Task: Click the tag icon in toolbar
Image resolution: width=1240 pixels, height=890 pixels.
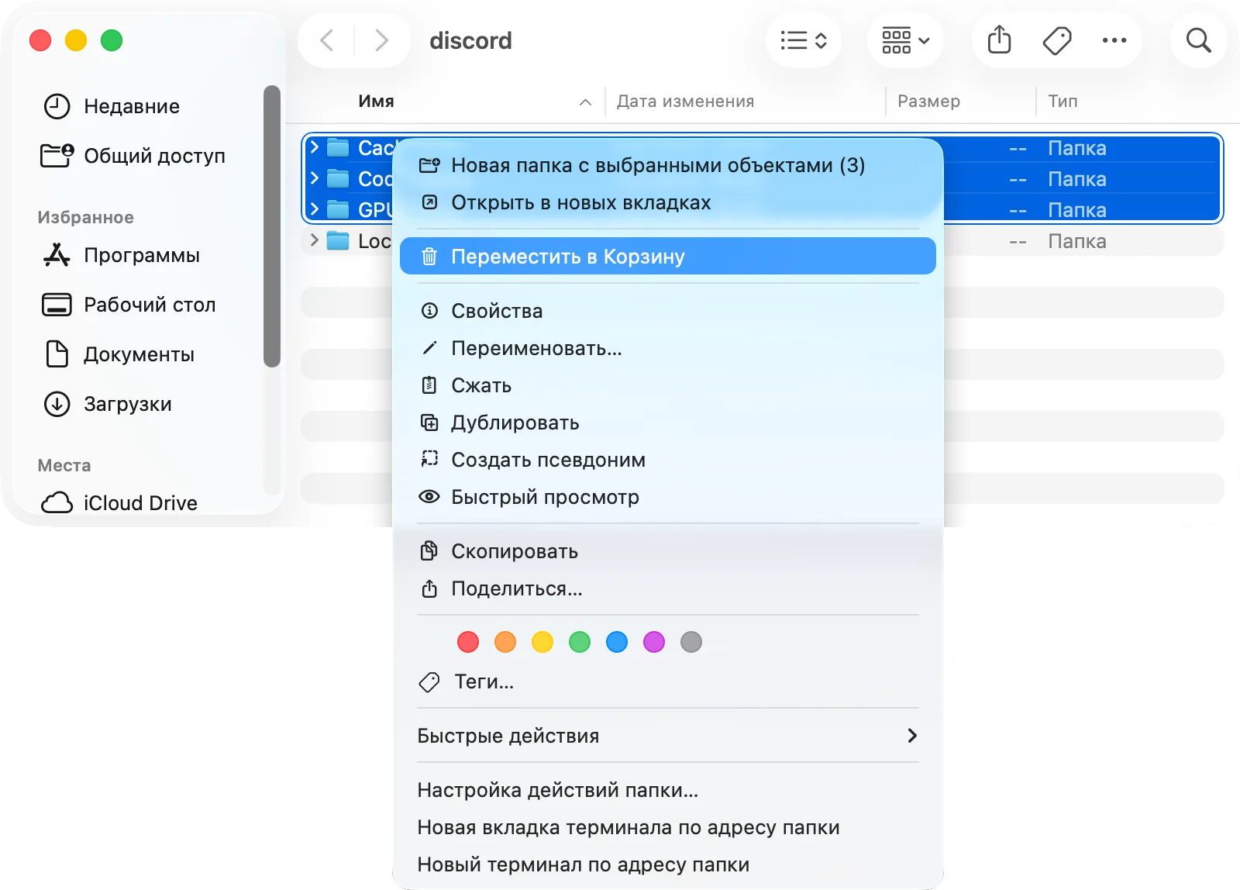Action: click(1057, 40)
